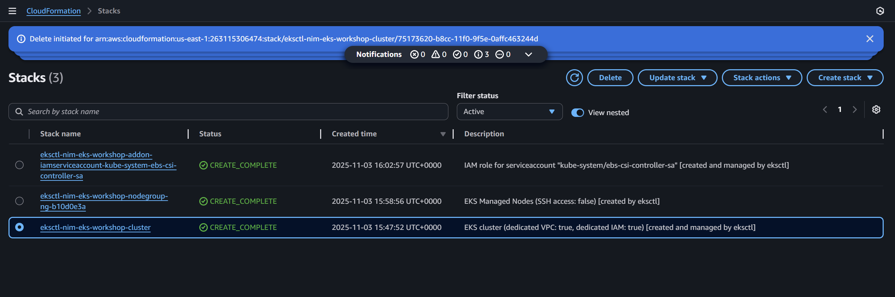Image resolution: width=895 pixels, height=297 pixels.
Task: Open the addon-iamserviceaccount ebs-csi-controller-sa stack link
Action: (x=108, y=165)
